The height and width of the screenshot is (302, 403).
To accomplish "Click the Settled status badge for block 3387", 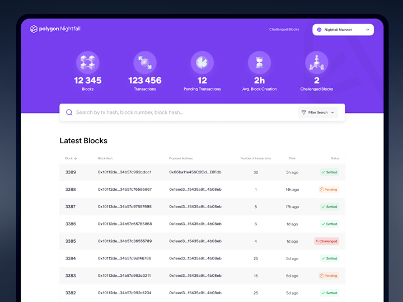I will [329, 207].
